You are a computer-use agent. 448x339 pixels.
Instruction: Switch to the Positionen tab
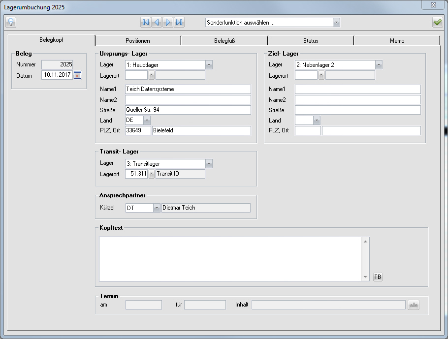pos(138,41)
